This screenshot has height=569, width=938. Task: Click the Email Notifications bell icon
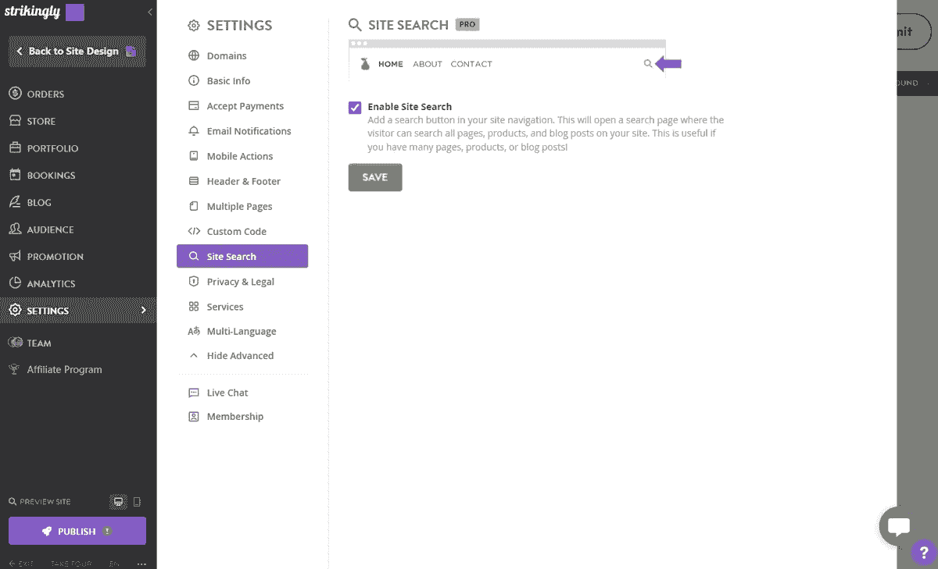pyautogui.click(x=194, y=131)
